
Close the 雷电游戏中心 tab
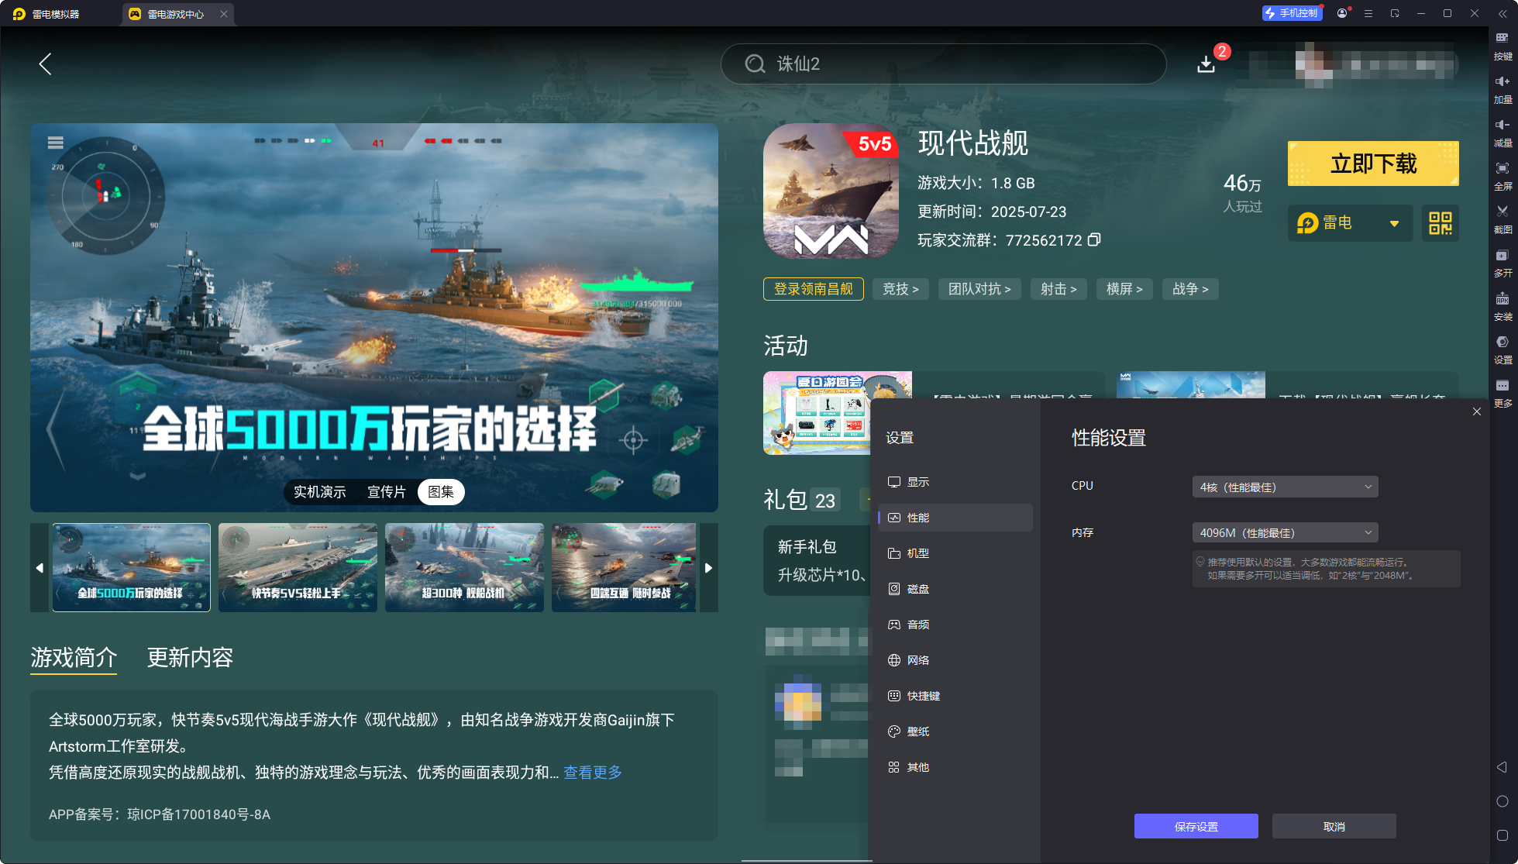(224, 14)
